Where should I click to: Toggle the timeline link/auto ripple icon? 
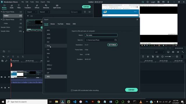click(x=6, y=61)
